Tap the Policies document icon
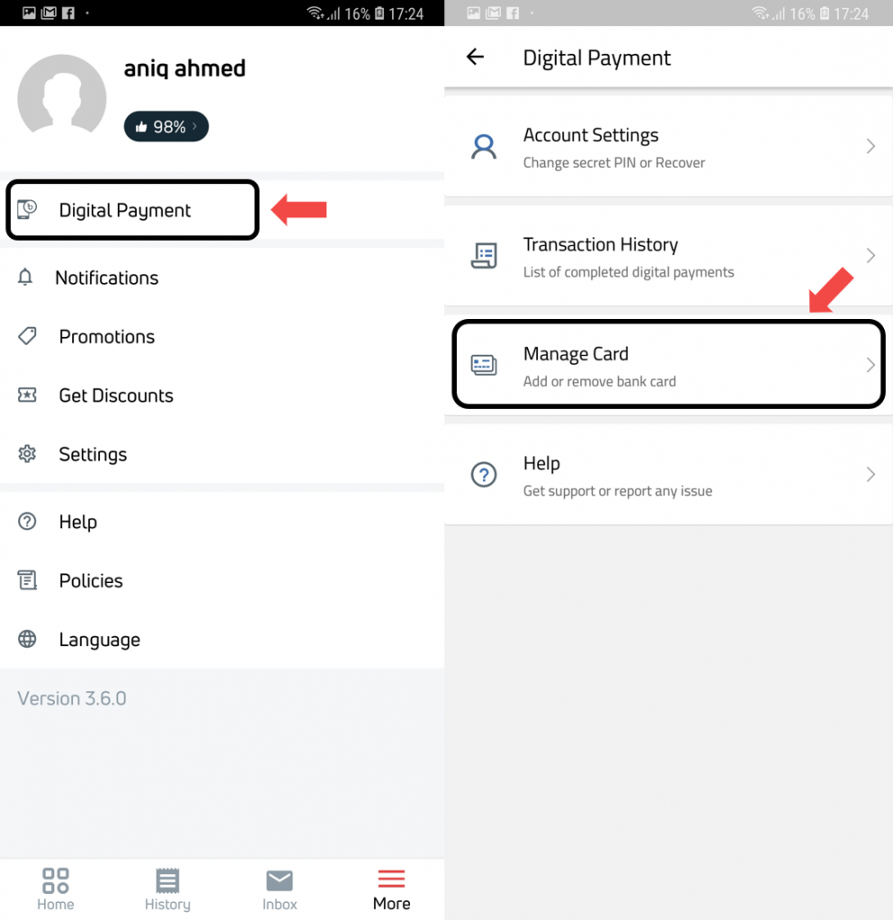The width and height of the screenshot is (893, 920). 27,580
